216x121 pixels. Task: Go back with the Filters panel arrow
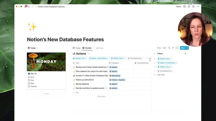click(155, 54)
